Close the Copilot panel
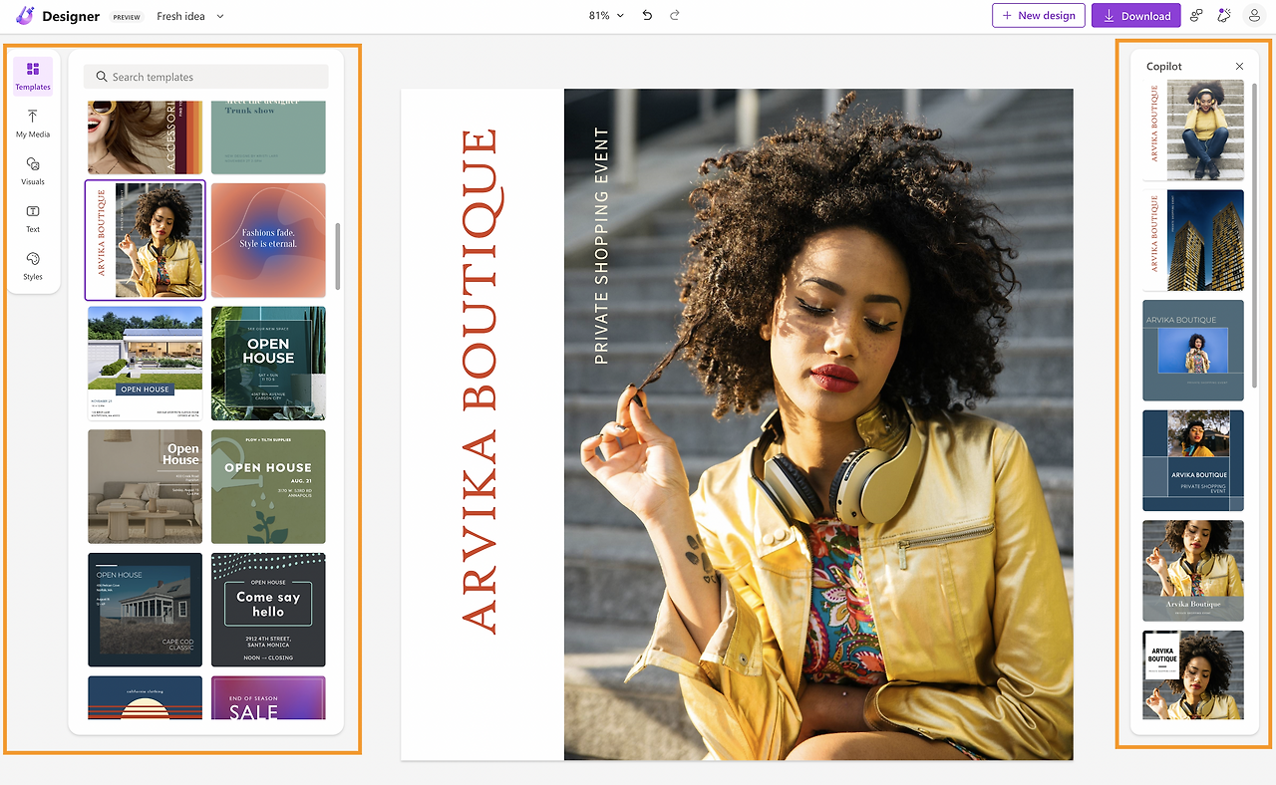Screen dimensions: 1276x785 coord(1239,67)
